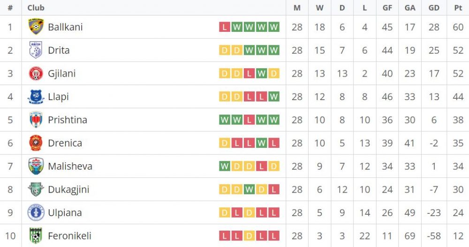Open the Prishtina team name link

68,120
